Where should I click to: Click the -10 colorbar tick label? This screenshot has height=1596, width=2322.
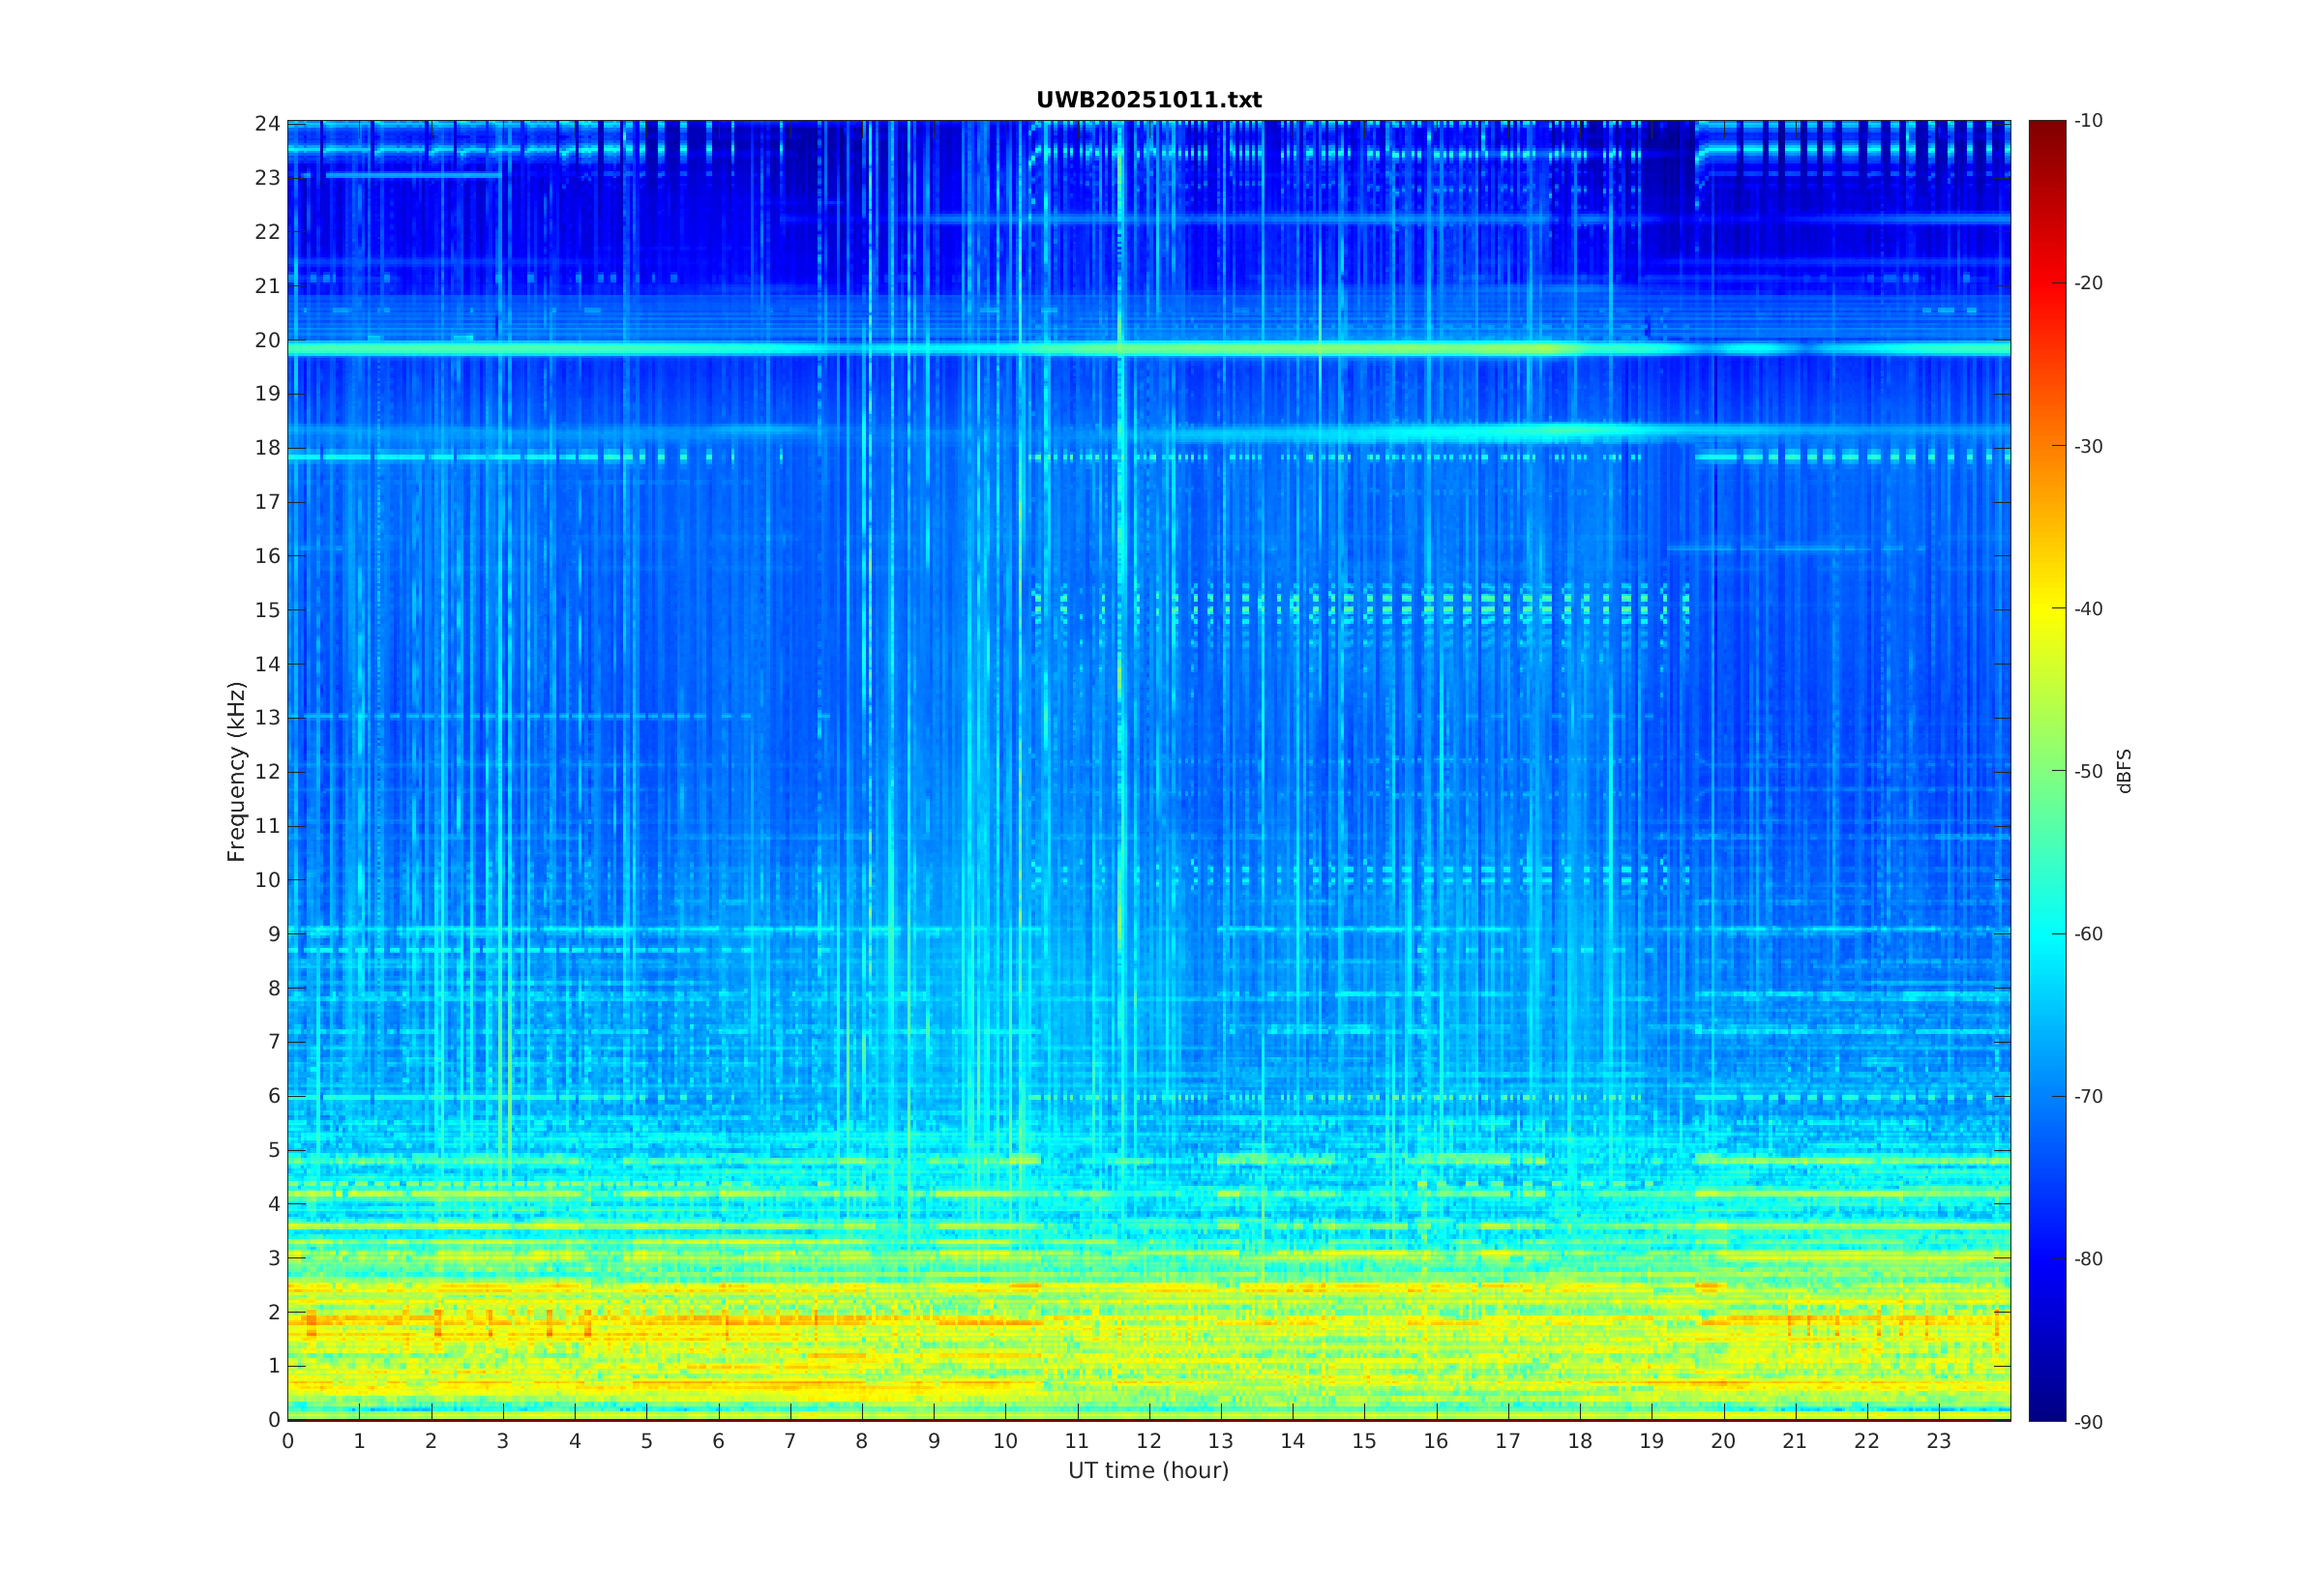[x=2088, y=121]
